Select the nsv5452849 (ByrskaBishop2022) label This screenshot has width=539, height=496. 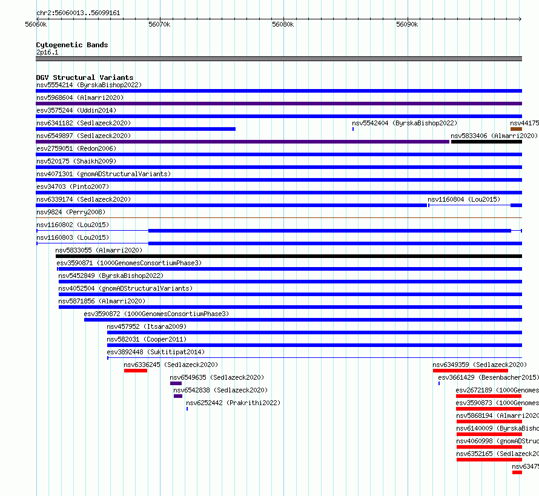tap(111, 276)
